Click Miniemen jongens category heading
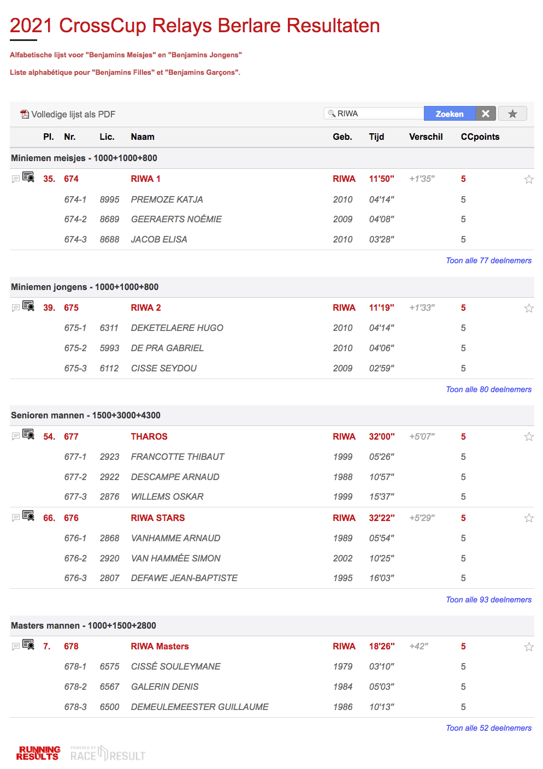This screenshot has width=543, height=769. (85, 287)
